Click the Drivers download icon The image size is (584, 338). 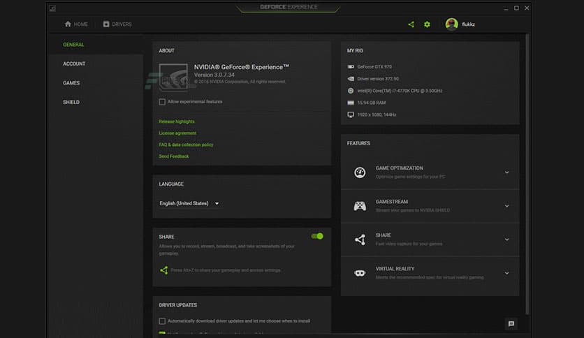[x=106, y=24]
